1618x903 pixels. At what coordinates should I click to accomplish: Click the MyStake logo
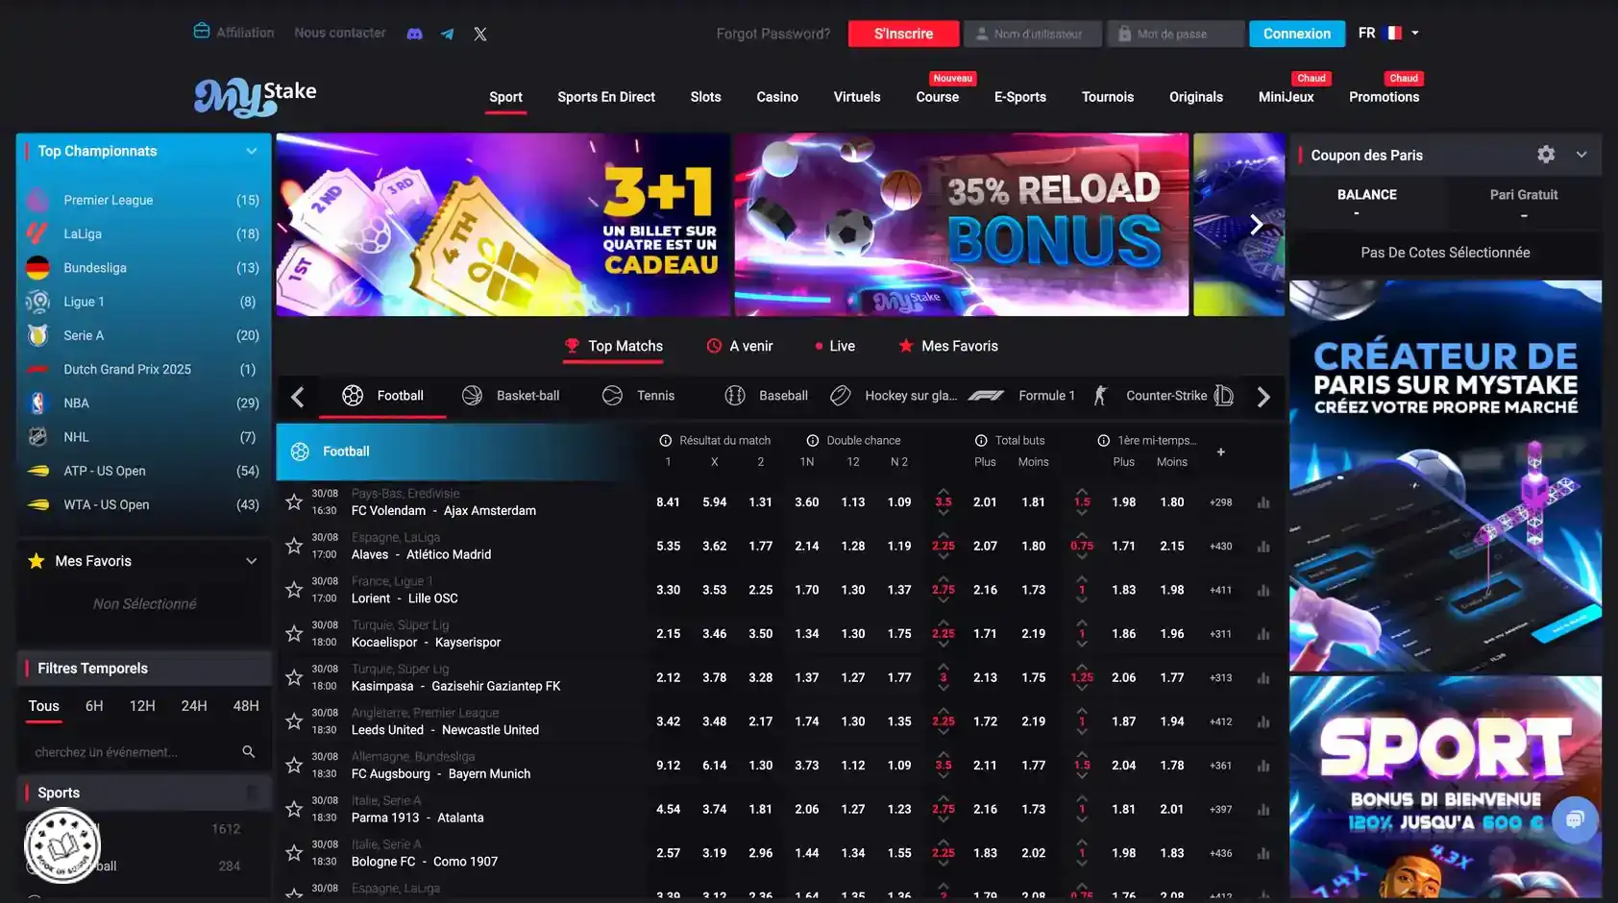(x=255, y=98)
